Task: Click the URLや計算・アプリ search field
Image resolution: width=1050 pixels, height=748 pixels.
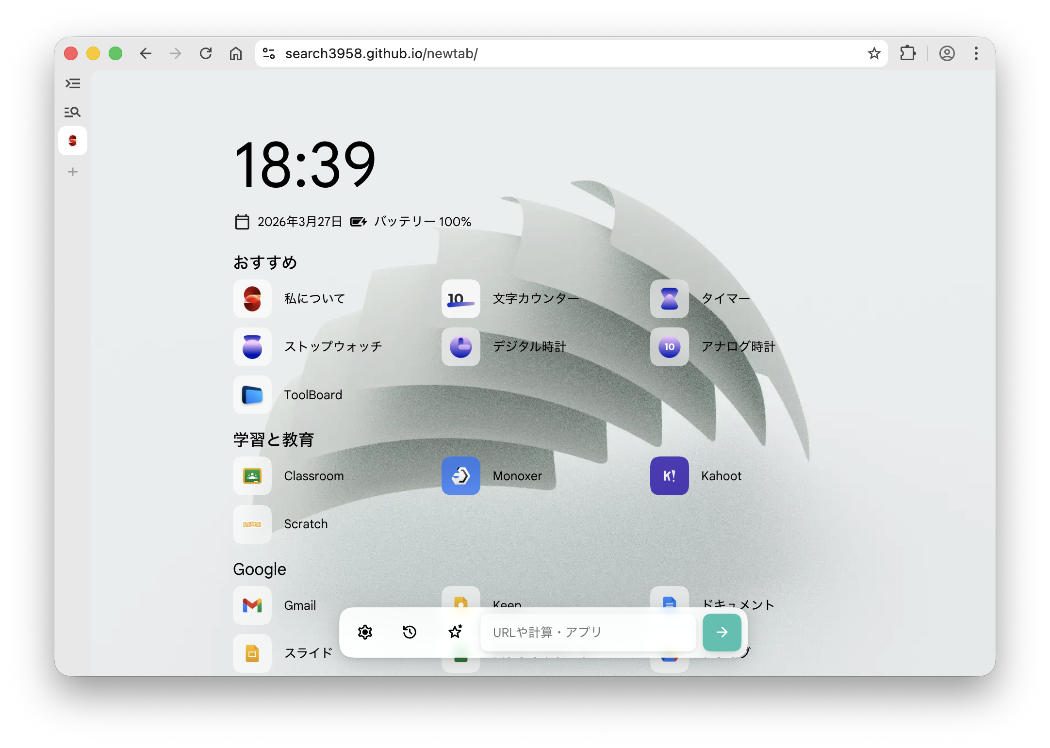Action: pos(588,632)
